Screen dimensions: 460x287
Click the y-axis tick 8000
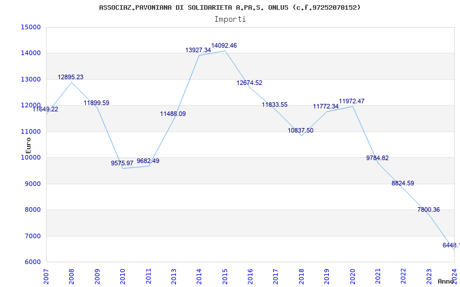[32, 210]
